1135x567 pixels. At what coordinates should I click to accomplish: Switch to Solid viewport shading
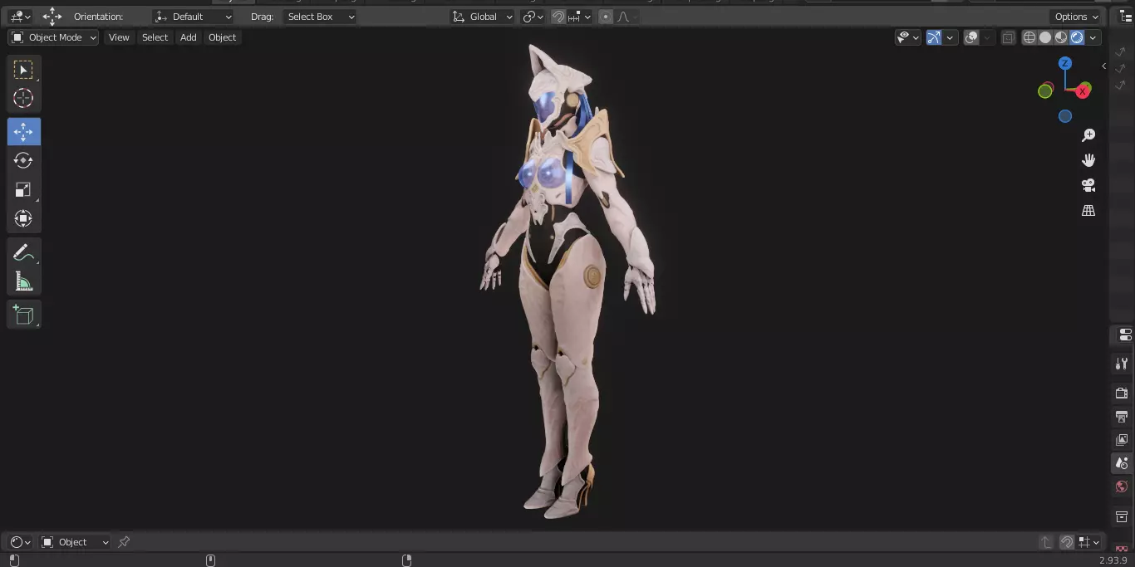pos(1045,37)
